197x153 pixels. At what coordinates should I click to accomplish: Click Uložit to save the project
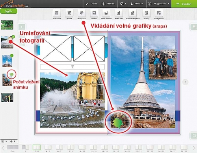click(x=91, y=4)
